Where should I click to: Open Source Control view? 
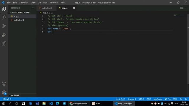click(x=4, y=26)
